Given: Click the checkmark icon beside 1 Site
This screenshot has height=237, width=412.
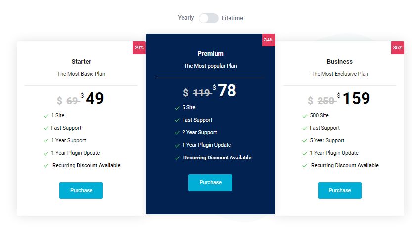Looking at the screenshot, I should (46, 116).
